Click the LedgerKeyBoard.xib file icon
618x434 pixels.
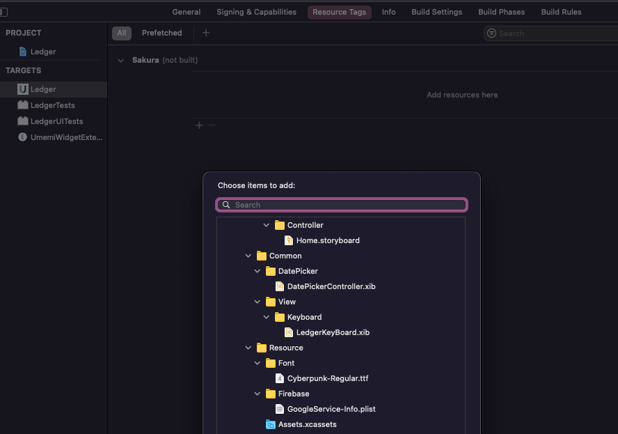pos(289,332)
